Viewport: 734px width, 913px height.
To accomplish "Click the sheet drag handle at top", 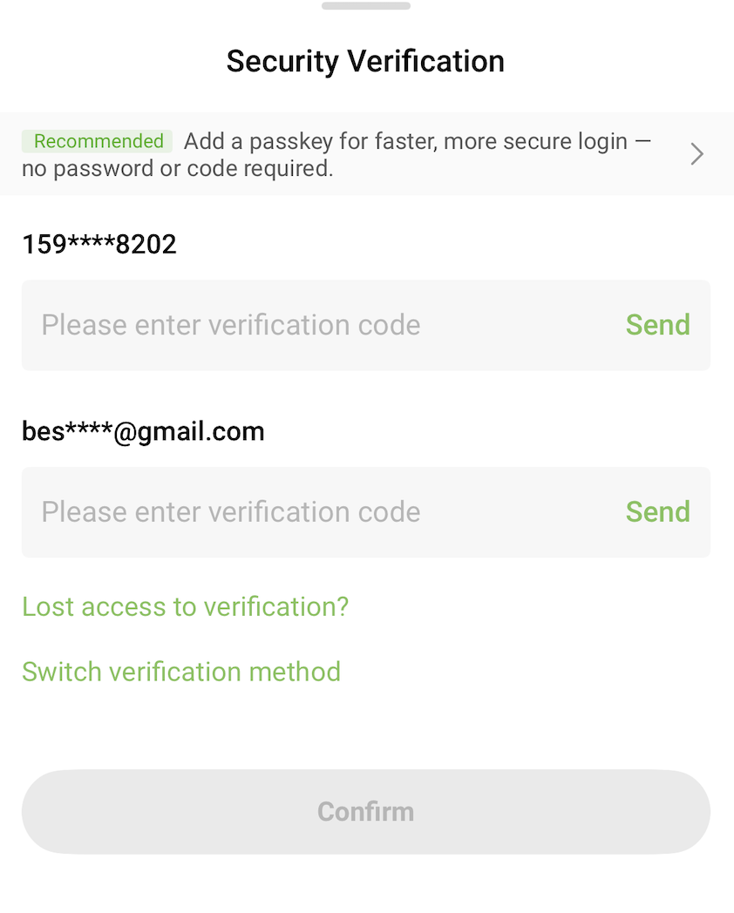I will coord(365,6).
